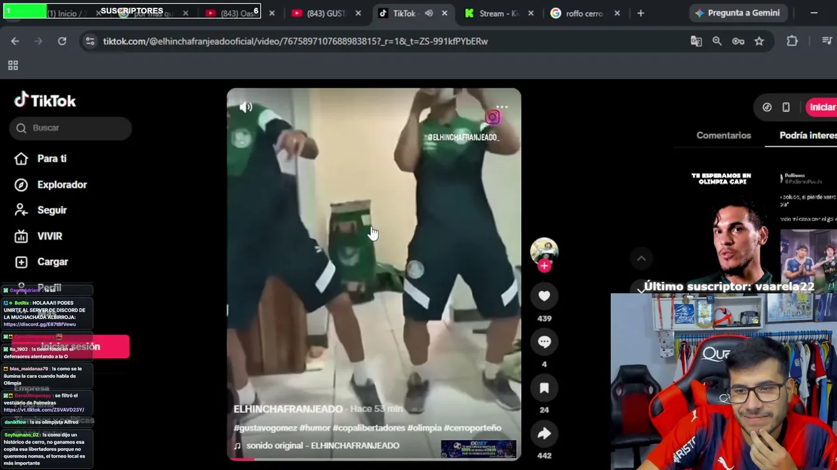The width and height of the screenshot is (837, 470).
Task: Bookmark this page with the star
Action: [759, 41]
